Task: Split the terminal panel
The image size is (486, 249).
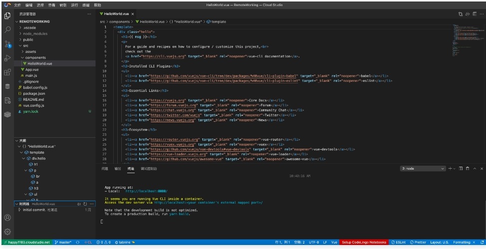Action: point(461,168)
